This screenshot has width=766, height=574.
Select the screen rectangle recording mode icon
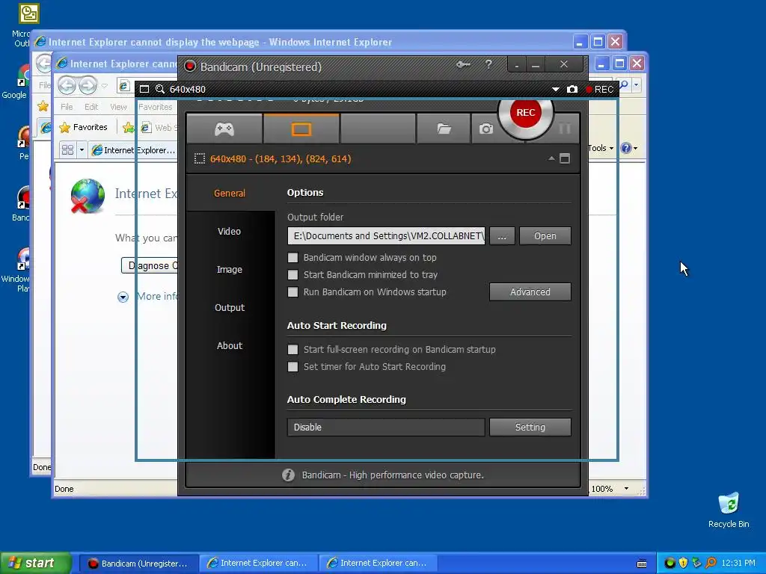pos(301,129)
